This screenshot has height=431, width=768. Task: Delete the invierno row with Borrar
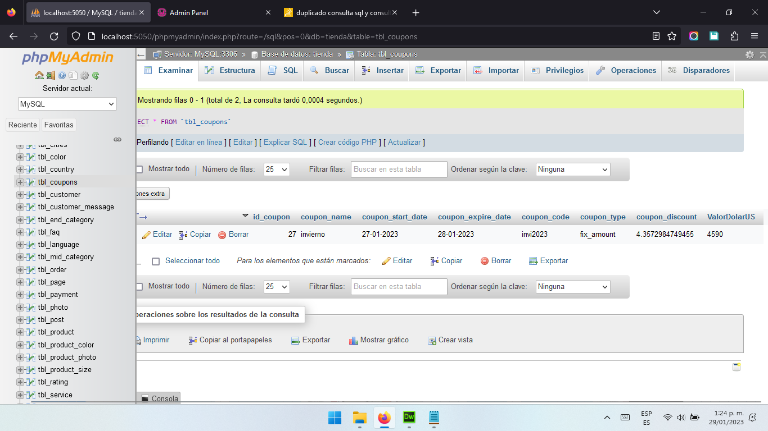[233, 235]
